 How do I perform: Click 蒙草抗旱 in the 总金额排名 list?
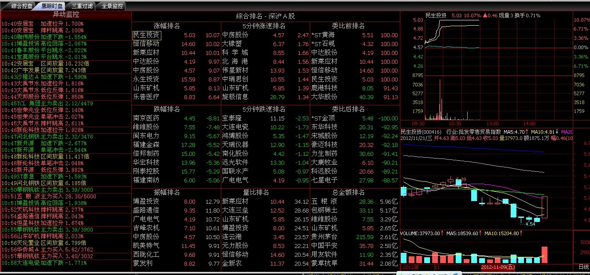pyautogui.click(x=324, y=263)
